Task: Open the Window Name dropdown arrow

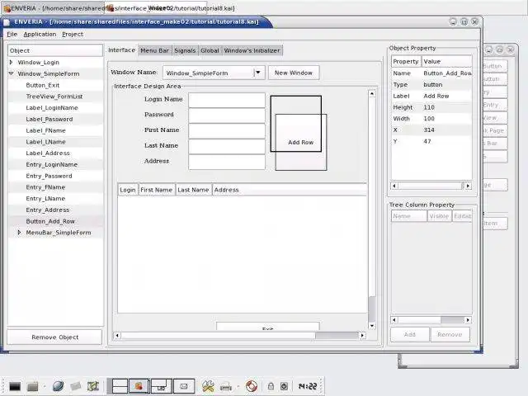Action: click(x=258, y=73)
